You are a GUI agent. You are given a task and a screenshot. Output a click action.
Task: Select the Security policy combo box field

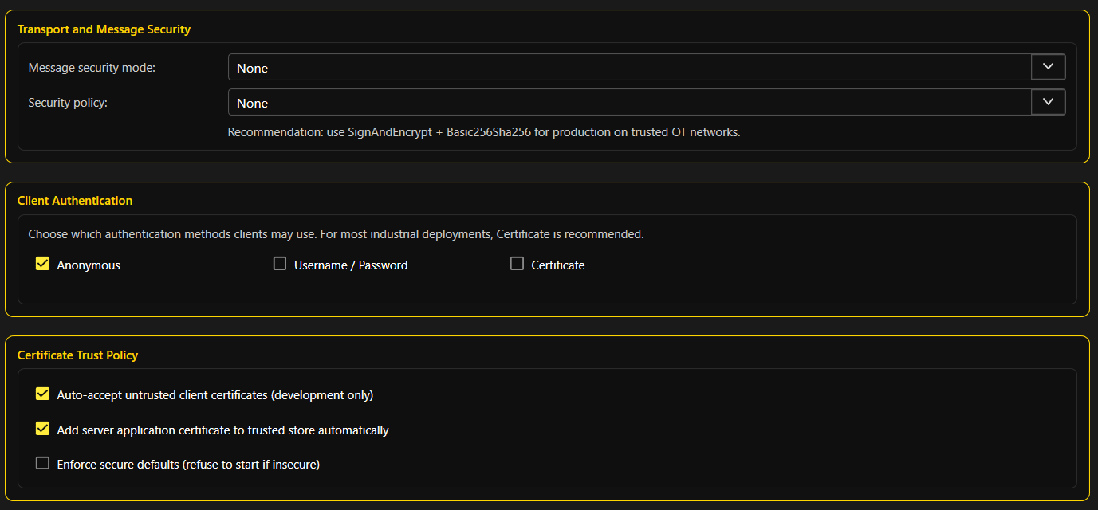coord(630,103)
